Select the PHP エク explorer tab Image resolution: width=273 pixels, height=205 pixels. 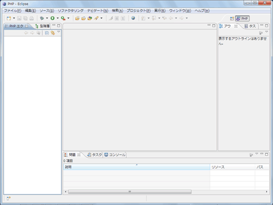coord(16,26)
